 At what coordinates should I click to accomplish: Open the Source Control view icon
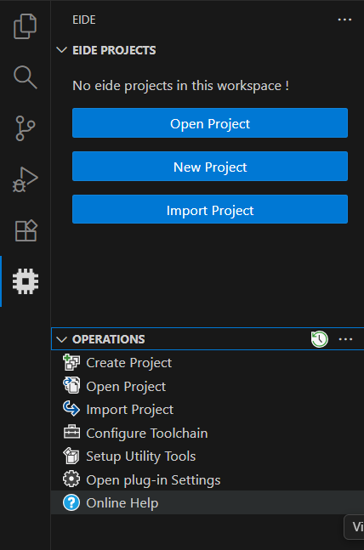point(25,128)
